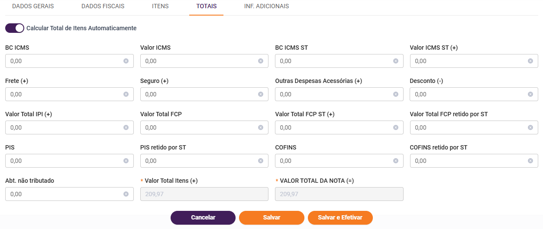The width and height of the screenshot is (543, 229).
Task: Clear the COFINS retido por ST field
Action: tap(530, 161)
